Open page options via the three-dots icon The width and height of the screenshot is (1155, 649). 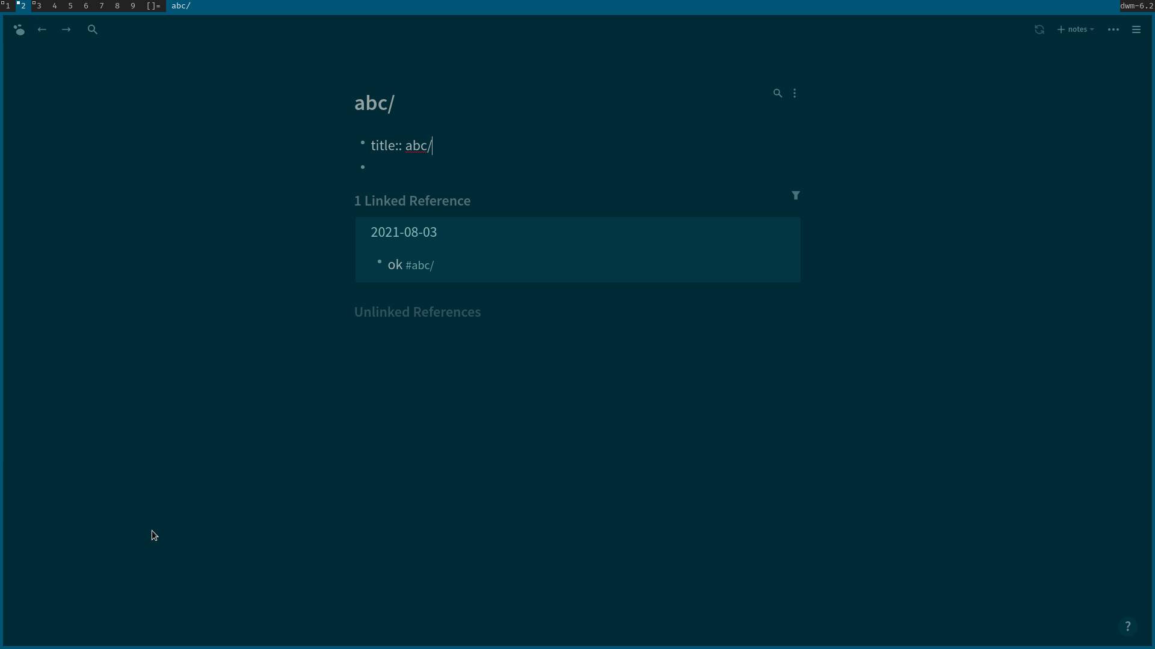[x=795, y=93]
